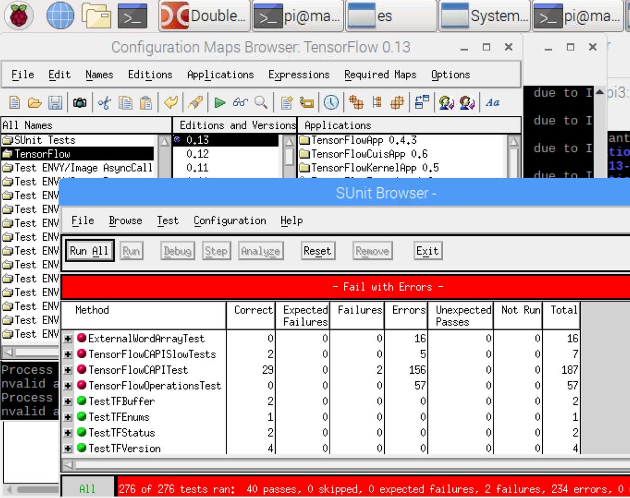
Task: Open the Names menu in Configuration Maps
Action: 99,74
